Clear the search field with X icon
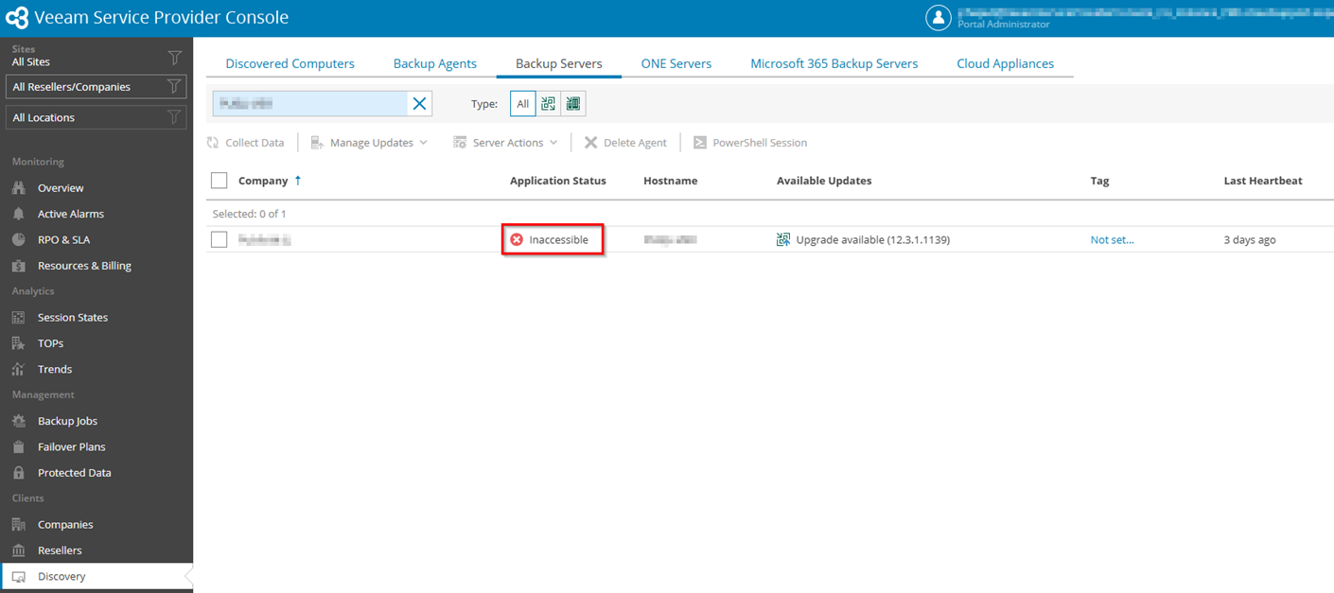Screen dimensions: 1334x593 tap(419, 103)
